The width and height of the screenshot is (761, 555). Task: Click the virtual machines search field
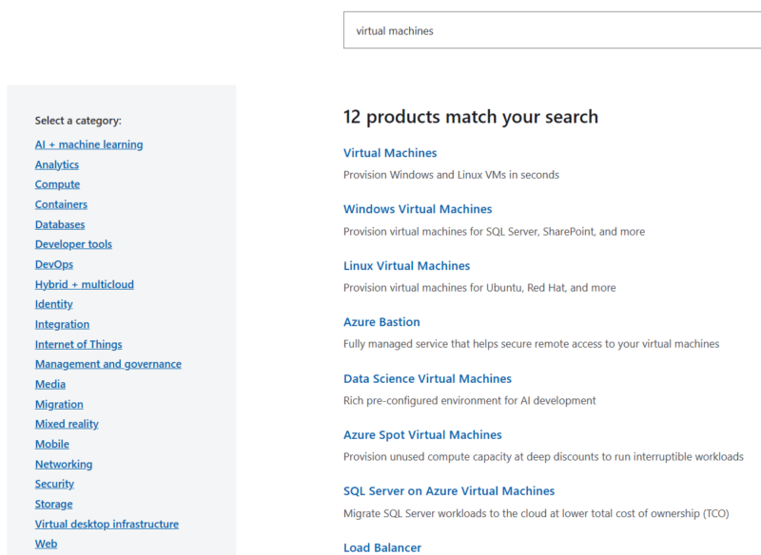tap(553, 30)
